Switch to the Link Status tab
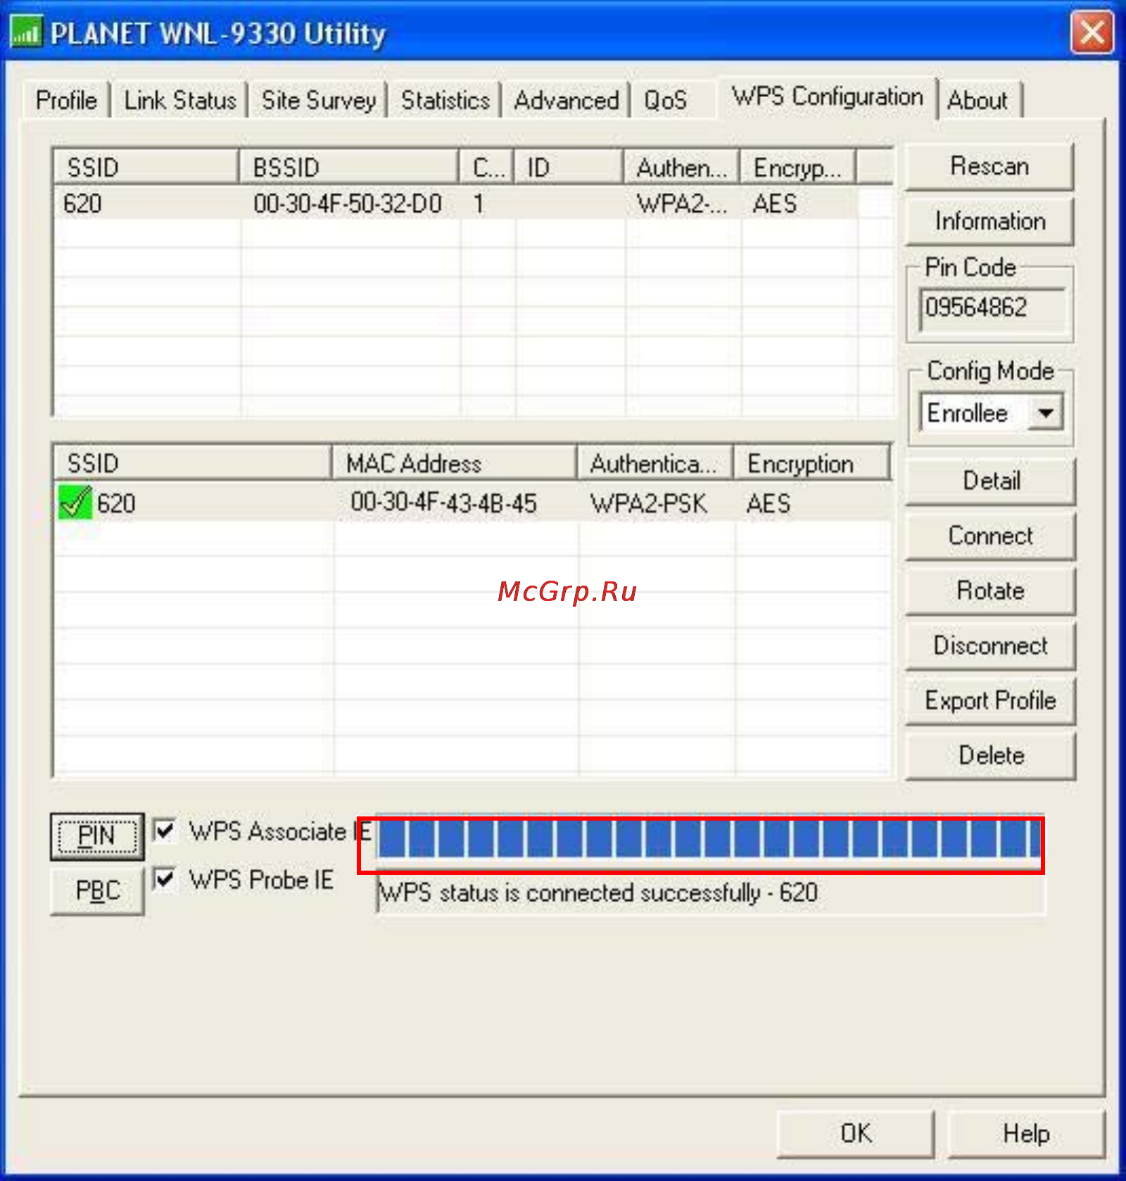This screenshot has width=1126, height=1181. (x=180, y=100)
